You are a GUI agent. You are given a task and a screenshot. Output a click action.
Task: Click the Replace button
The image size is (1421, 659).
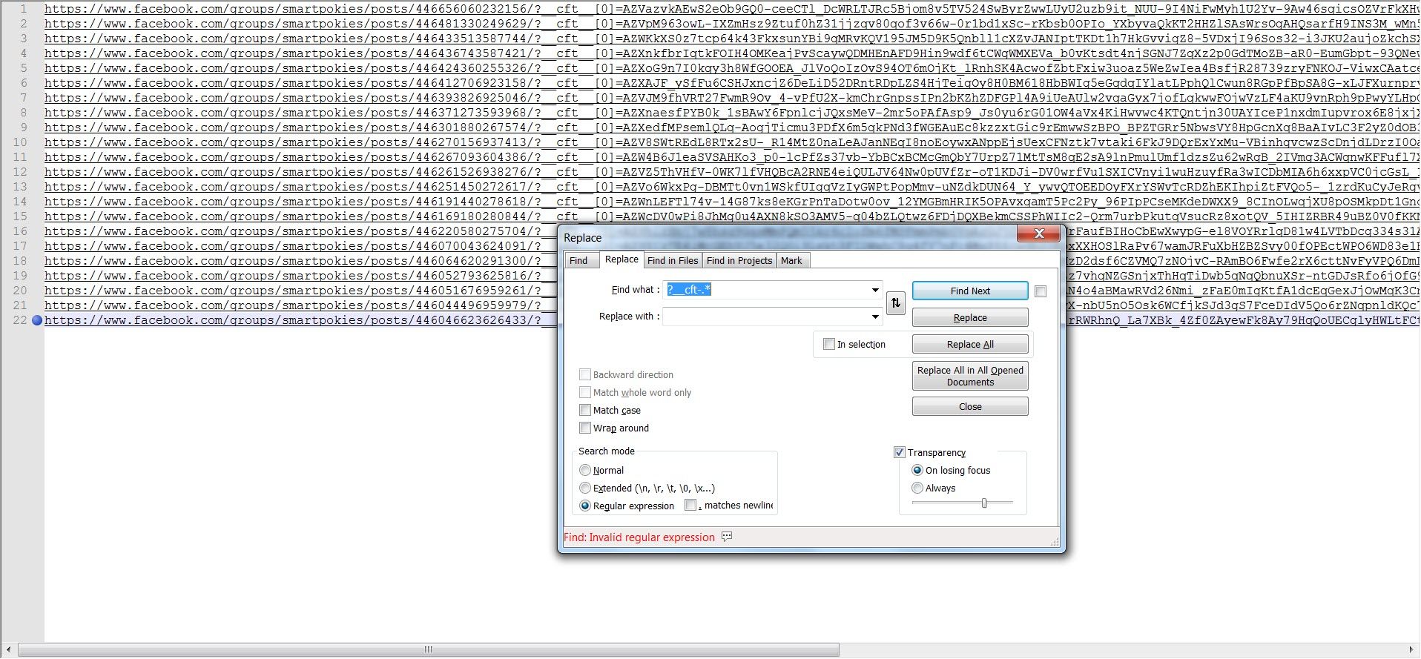click(970, 317)
